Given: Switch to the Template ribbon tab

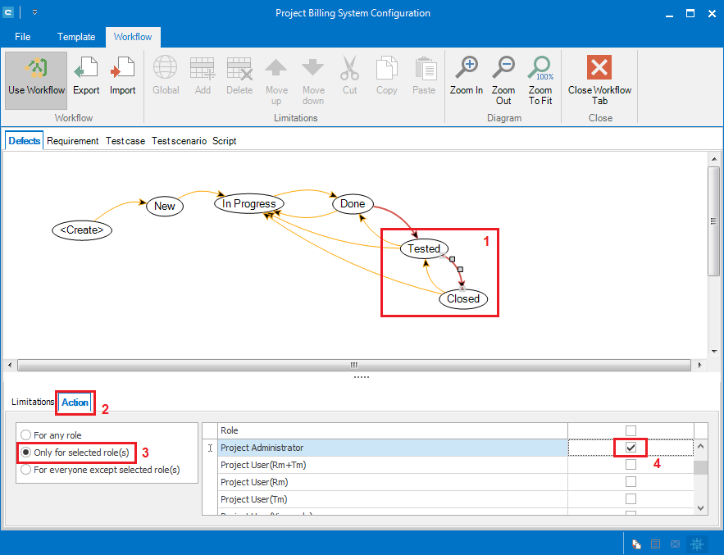Looking at the screenshot, I should click(x=76, y=37).
